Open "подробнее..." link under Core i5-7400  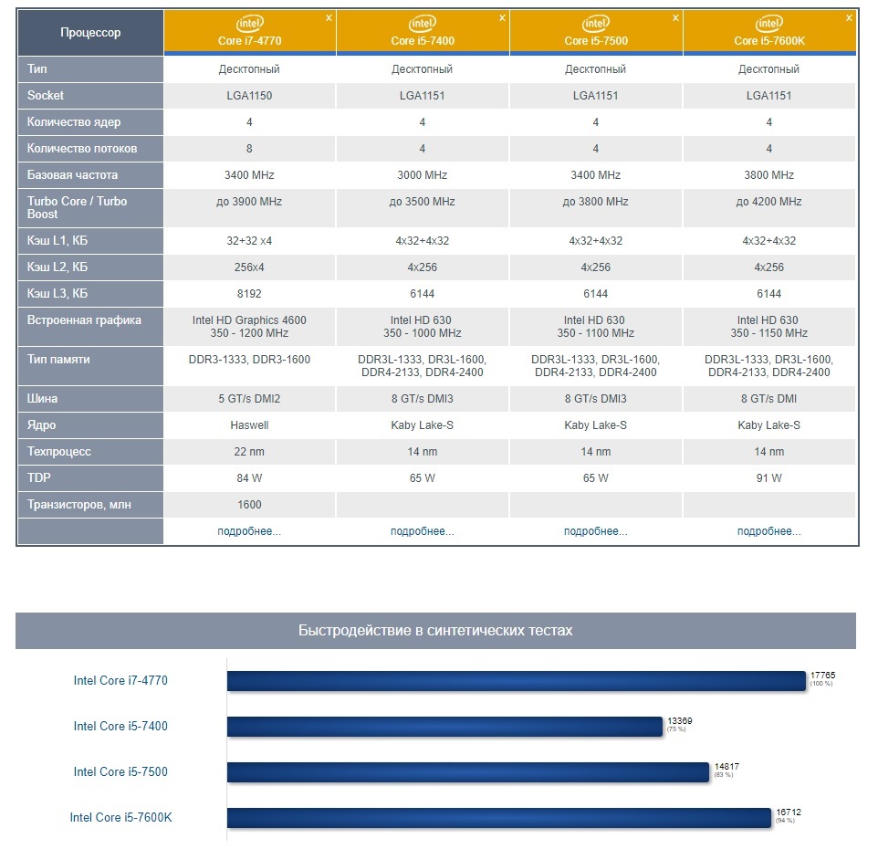(423, 531)
